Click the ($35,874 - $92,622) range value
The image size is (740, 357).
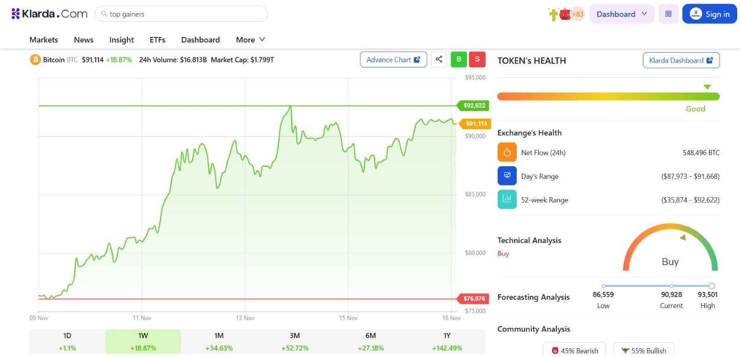click(x=690, y=200)
